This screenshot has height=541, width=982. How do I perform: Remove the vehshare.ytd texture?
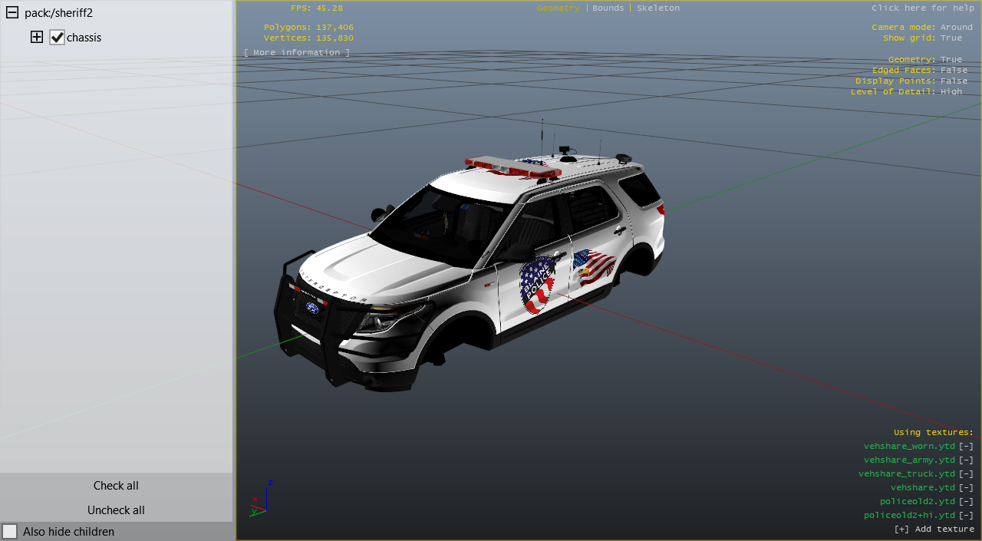(966, 488)
